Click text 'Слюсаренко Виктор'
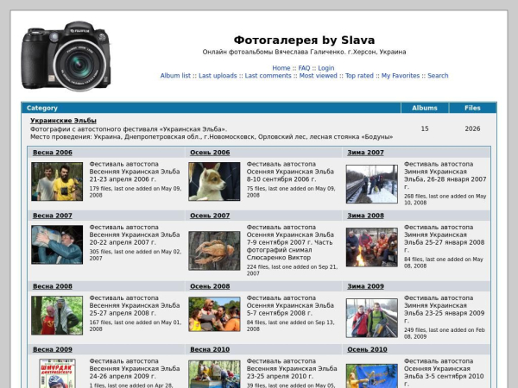Screen dimensions: 518x388 point(279,257)
